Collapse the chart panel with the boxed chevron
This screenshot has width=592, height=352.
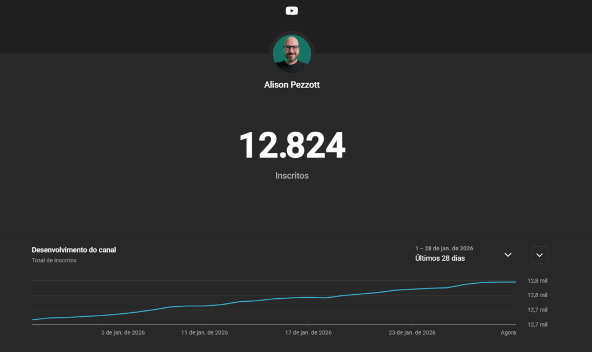pyautogui.click(x=539, y=255)
